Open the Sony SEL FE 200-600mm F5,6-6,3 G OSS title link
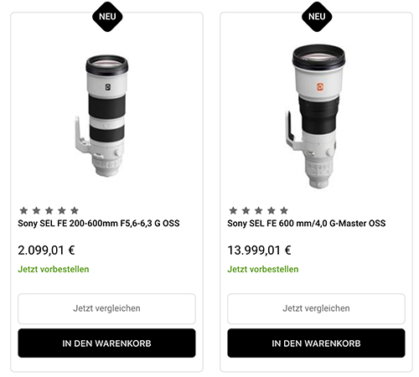 pyautogui.click(x=99, y=224)
